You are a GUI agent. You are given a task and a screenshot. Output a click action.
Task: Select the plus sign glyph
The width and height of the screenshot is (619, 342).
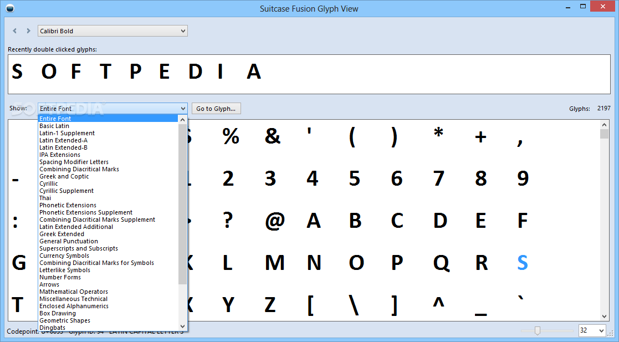pos(480,137)
